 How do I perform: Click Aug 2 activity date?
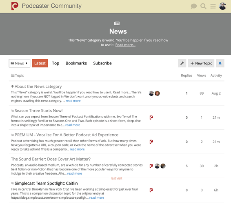[x=216, y=93]
